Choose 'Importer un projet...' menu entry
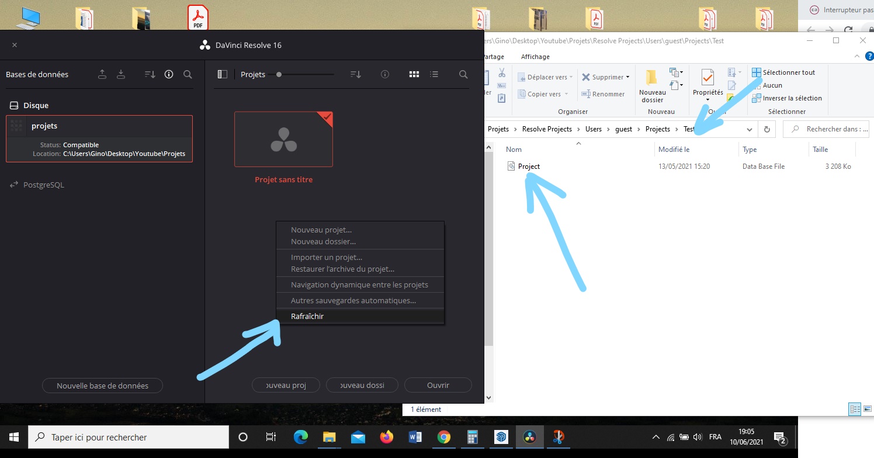This screenshot has height=458, width=874. [x=327, y=257]
